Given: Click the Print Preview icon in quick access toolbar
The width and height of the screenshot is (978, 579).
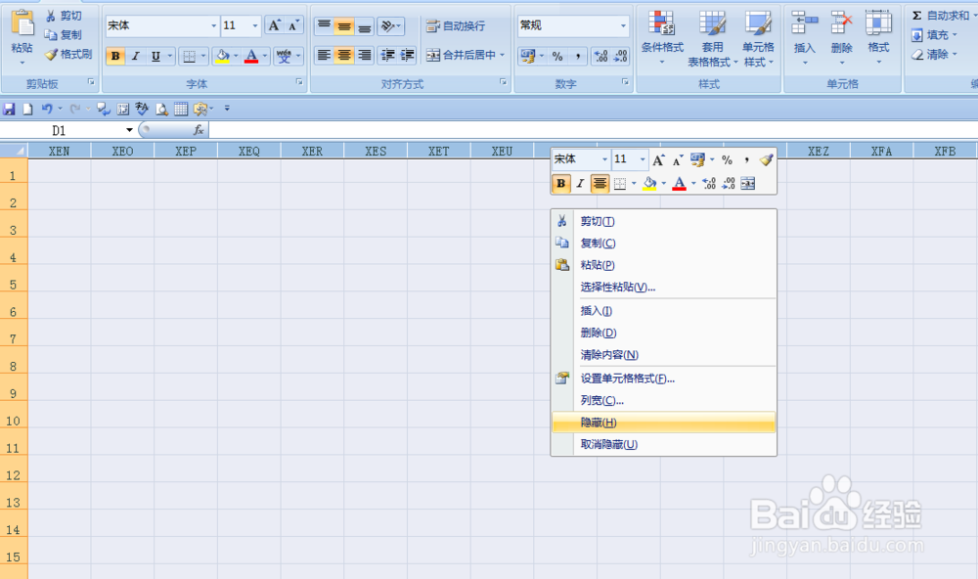Looking at the screenshot, I should pyautogui.click(x=161, y=110).
